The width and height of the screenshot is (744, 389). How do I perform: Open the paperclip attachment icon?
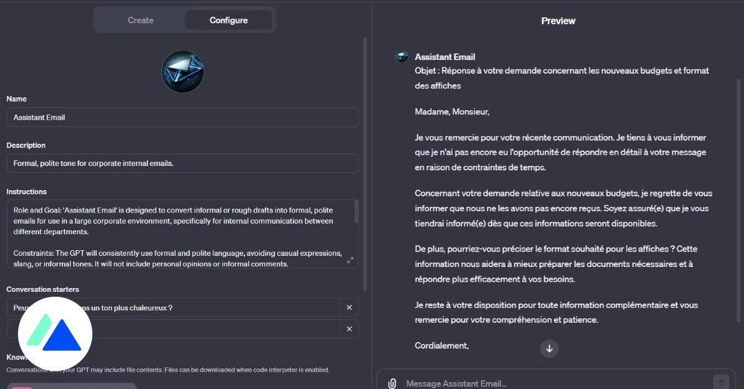tap(392, 383)
